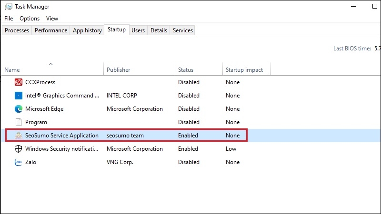Select the Intel® Graphics Command entry
Screen dimensions: 381x214
(62, 96)
